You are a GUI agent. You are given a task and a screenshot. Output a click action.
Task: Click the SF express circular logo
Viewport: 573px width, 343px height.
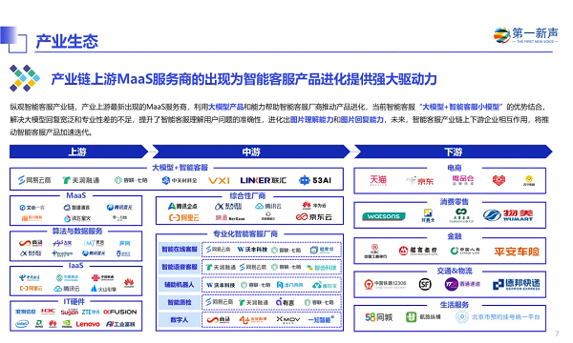(x=425, y=284)
